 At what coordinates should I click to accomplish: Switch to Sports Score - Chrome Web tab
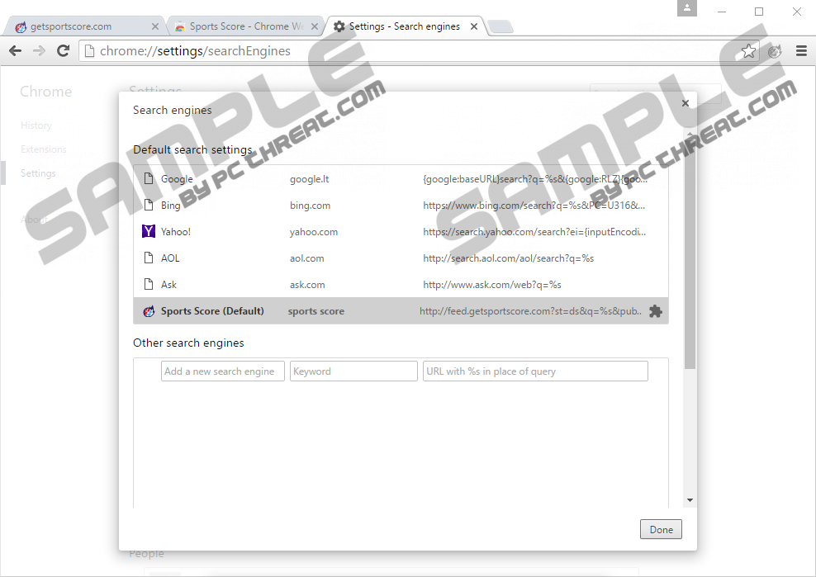[246, 26]
